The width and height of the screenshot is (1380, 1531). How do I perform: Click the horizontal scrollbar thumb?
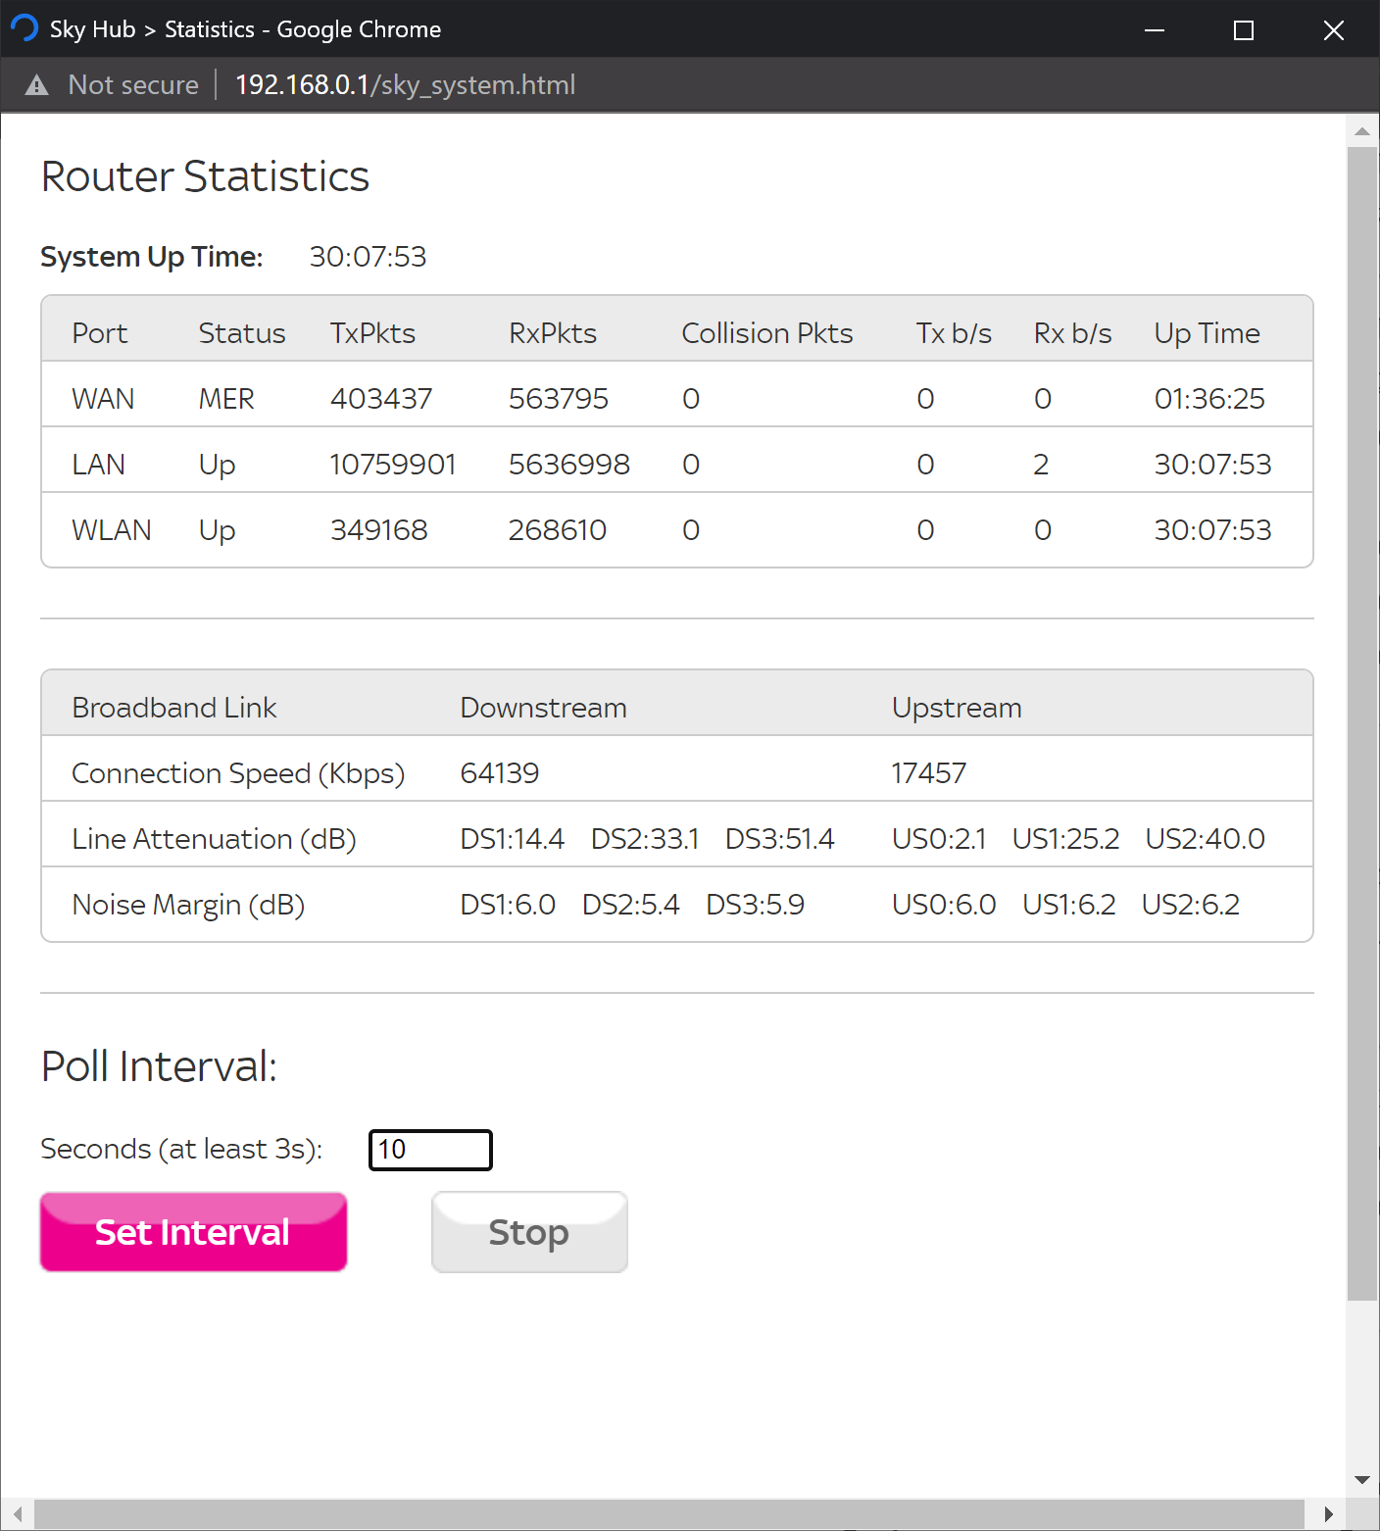(x=668, y=1513)
